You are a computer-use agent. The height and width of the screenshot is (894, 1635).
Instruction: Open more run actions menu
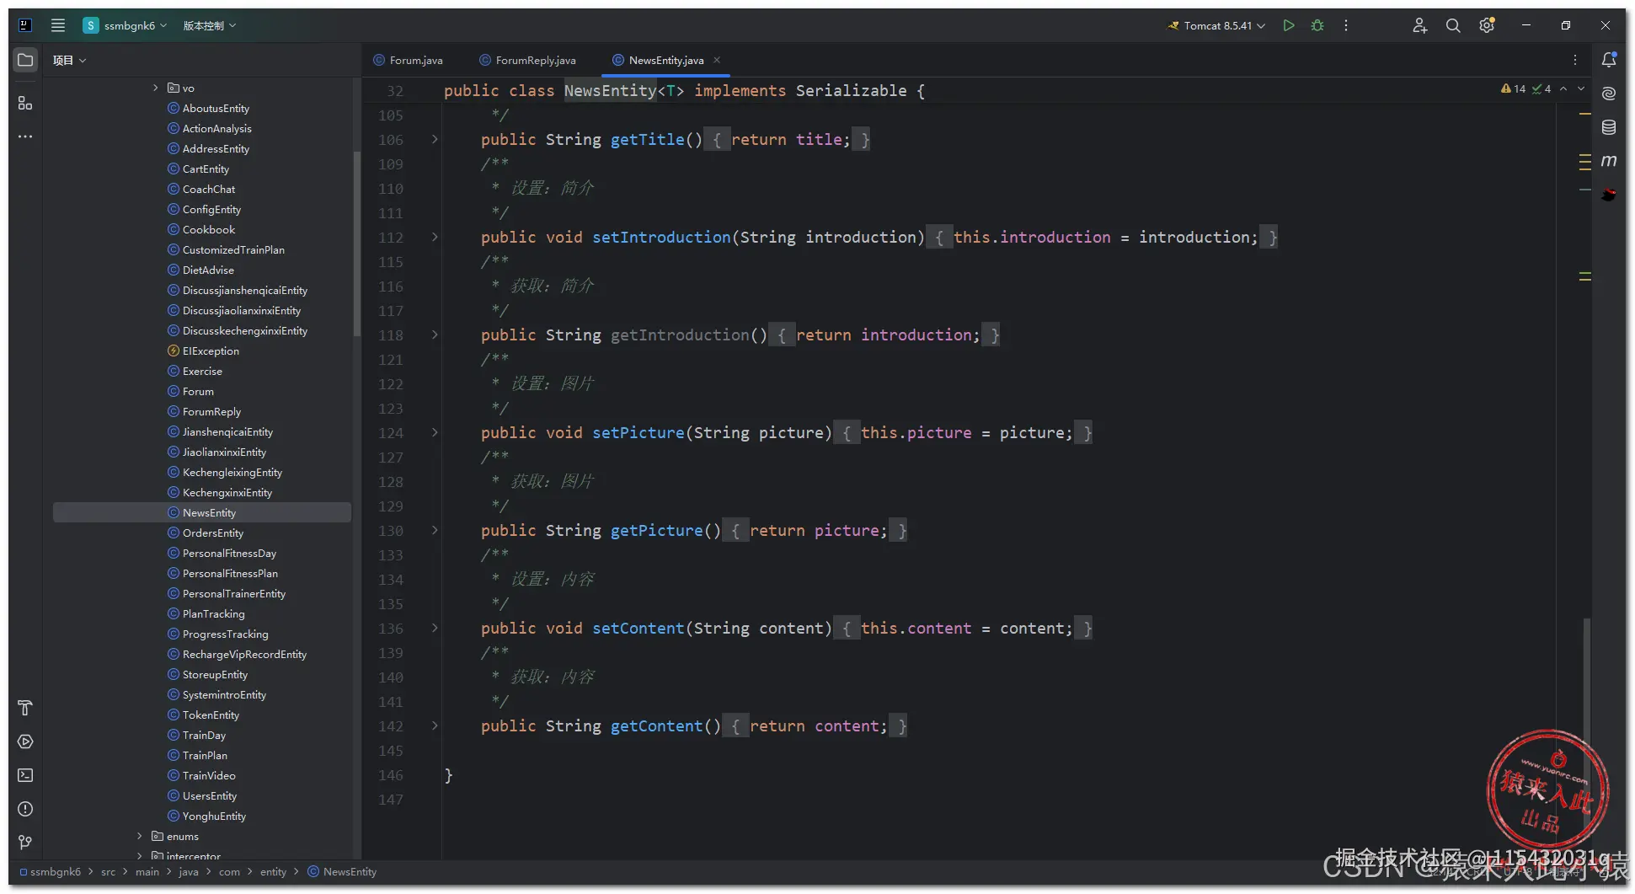(1346, 25)
